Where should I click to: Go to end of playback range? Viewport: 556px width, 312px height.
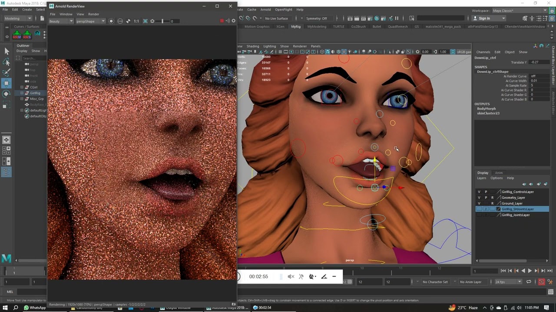click(550, 271)
